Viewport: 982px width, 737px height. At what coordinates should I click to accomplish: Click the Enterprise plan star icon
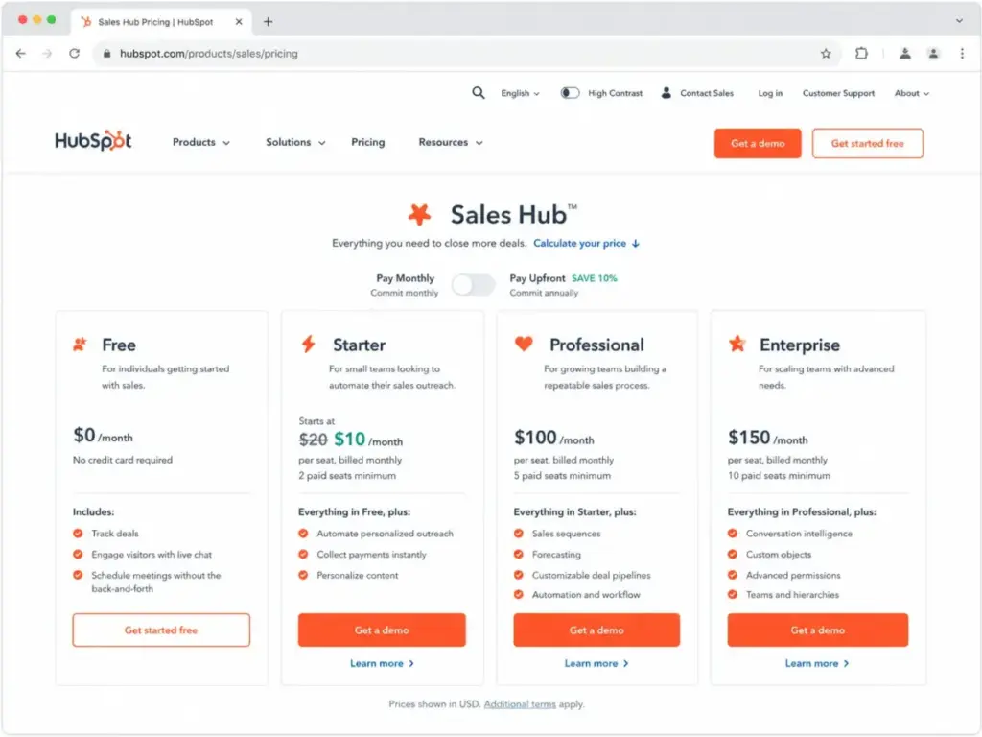[x=737, y=344]
